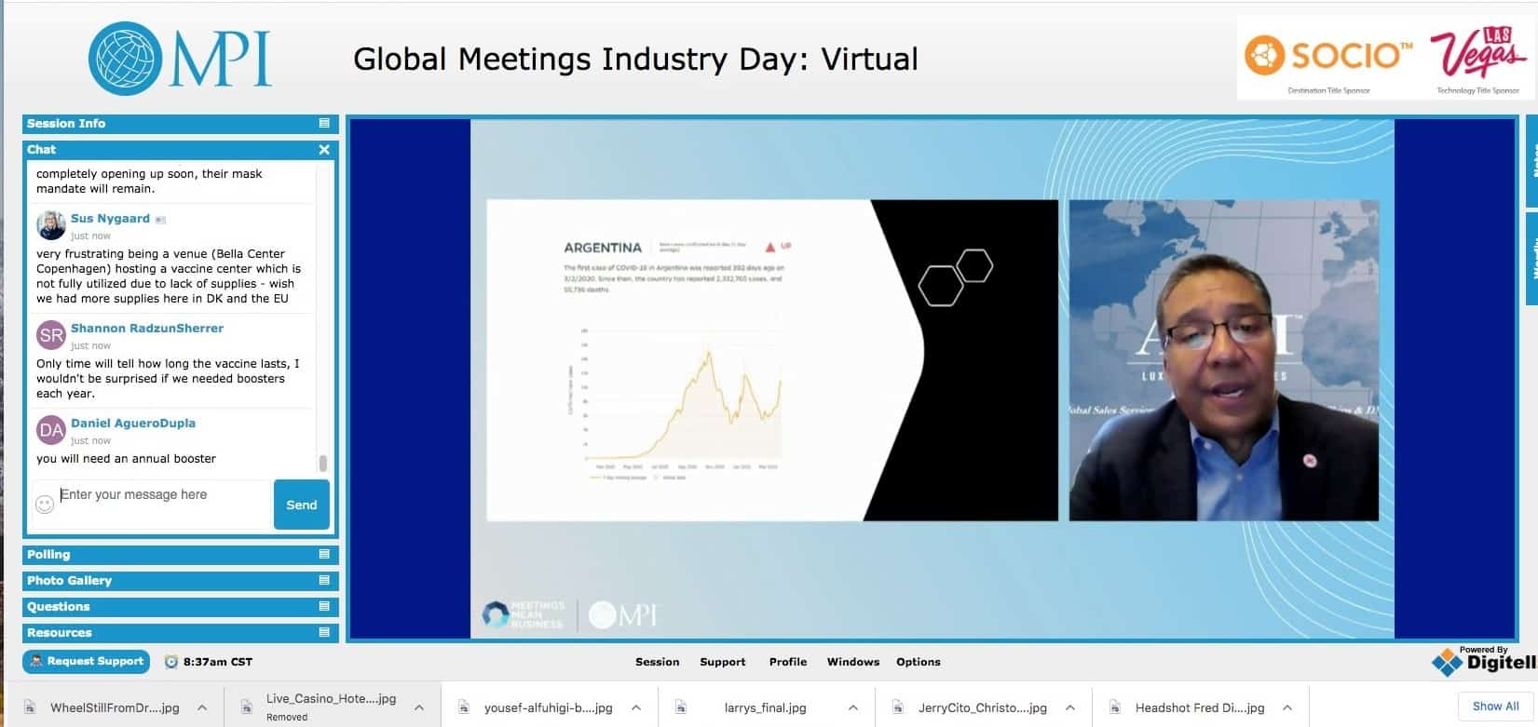This screenshot has width=1538, height=727.
Task: Open dropdown arrow for larrys_final.jpg download
Action: tap(852, 707)
